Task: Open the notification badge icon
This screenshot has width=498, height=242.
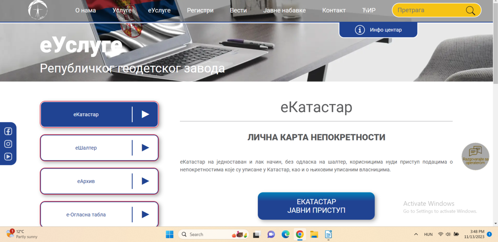Action: [x=489, y=234]
